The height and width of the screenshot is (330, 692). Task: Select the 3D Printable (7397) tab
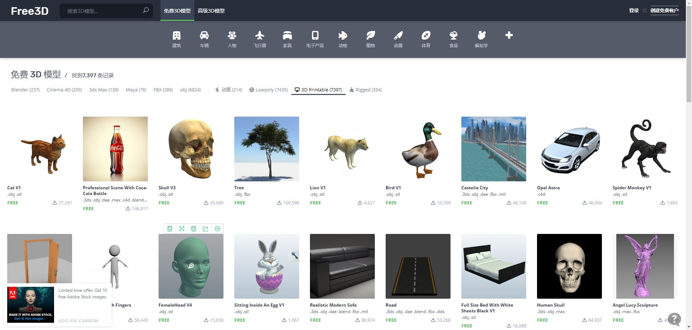(x=318, y=90)
